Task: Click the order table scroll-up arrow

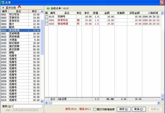Action: pyautogui.click(x=162, y=13)
